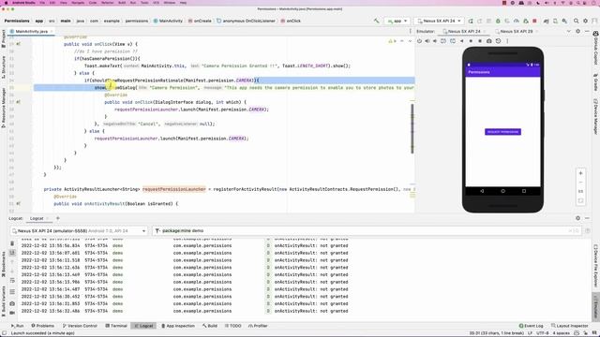Image resolution: width=600 pixels, height=337 pixels.
Task: Click emulator rotate right icon
Action: pos(453,41)
